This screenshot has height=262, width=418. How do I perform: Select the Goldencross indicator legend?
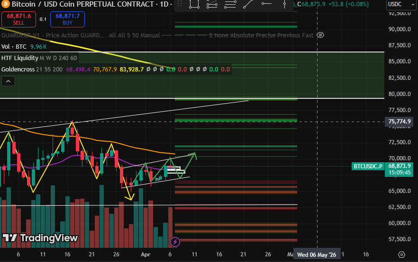click(x=18, y=70)
